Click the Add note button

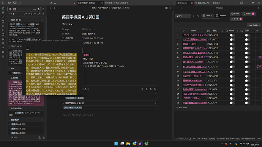point(182,108)
